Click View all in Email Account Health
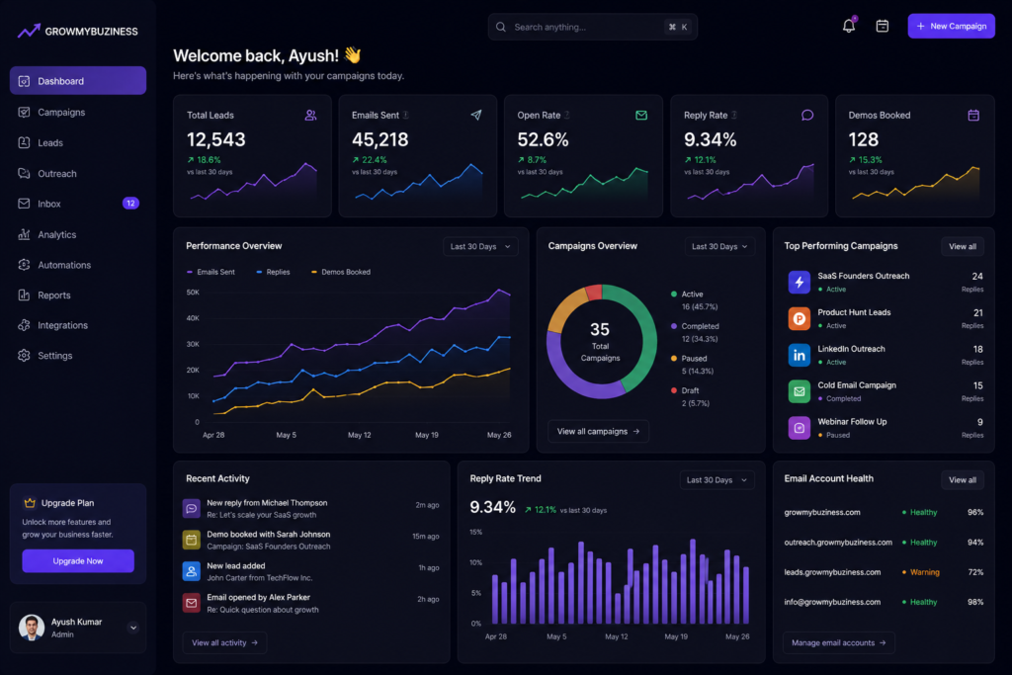Screen dimensions: 1012x675 (962, 480)
